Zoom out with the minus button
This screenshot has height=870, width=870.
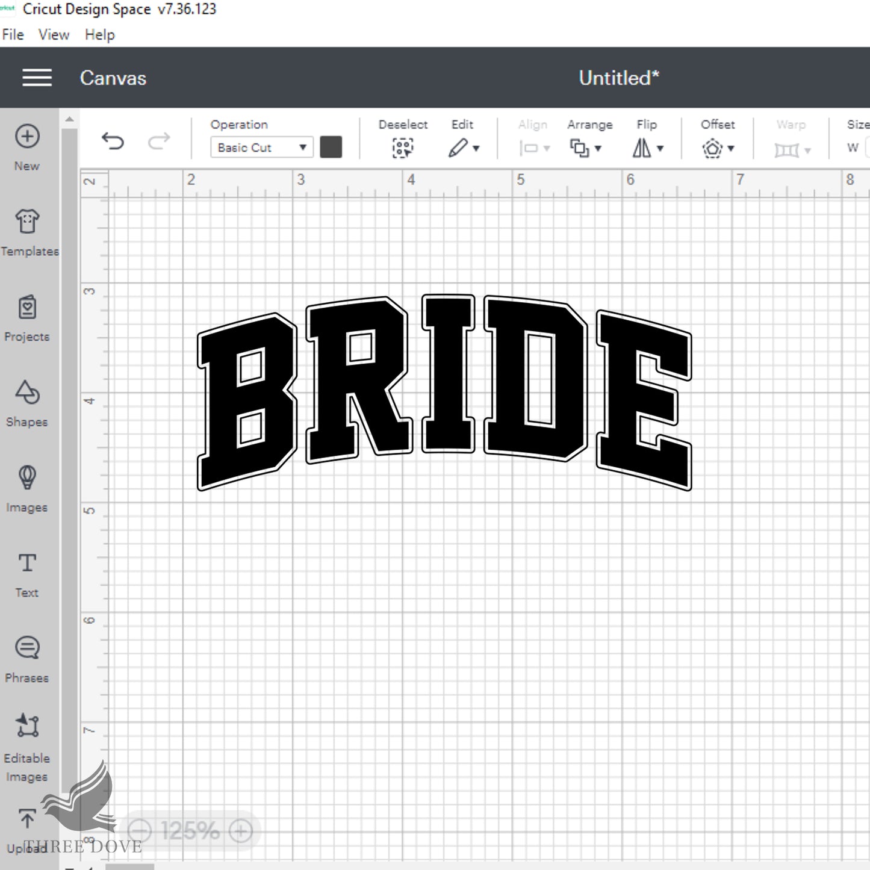click(140, 831)
